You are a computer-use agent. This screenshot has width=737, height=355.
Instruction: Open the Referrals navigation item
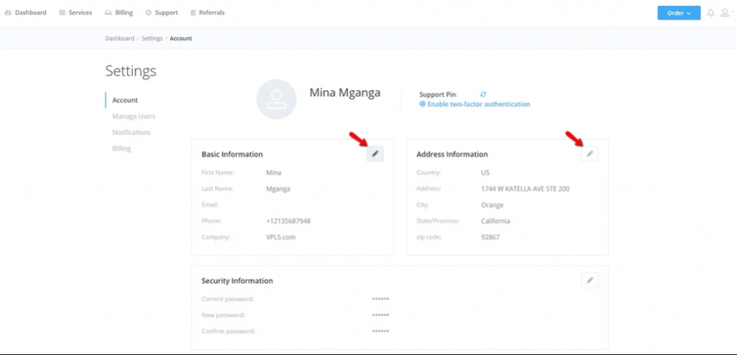coord(207,13)
